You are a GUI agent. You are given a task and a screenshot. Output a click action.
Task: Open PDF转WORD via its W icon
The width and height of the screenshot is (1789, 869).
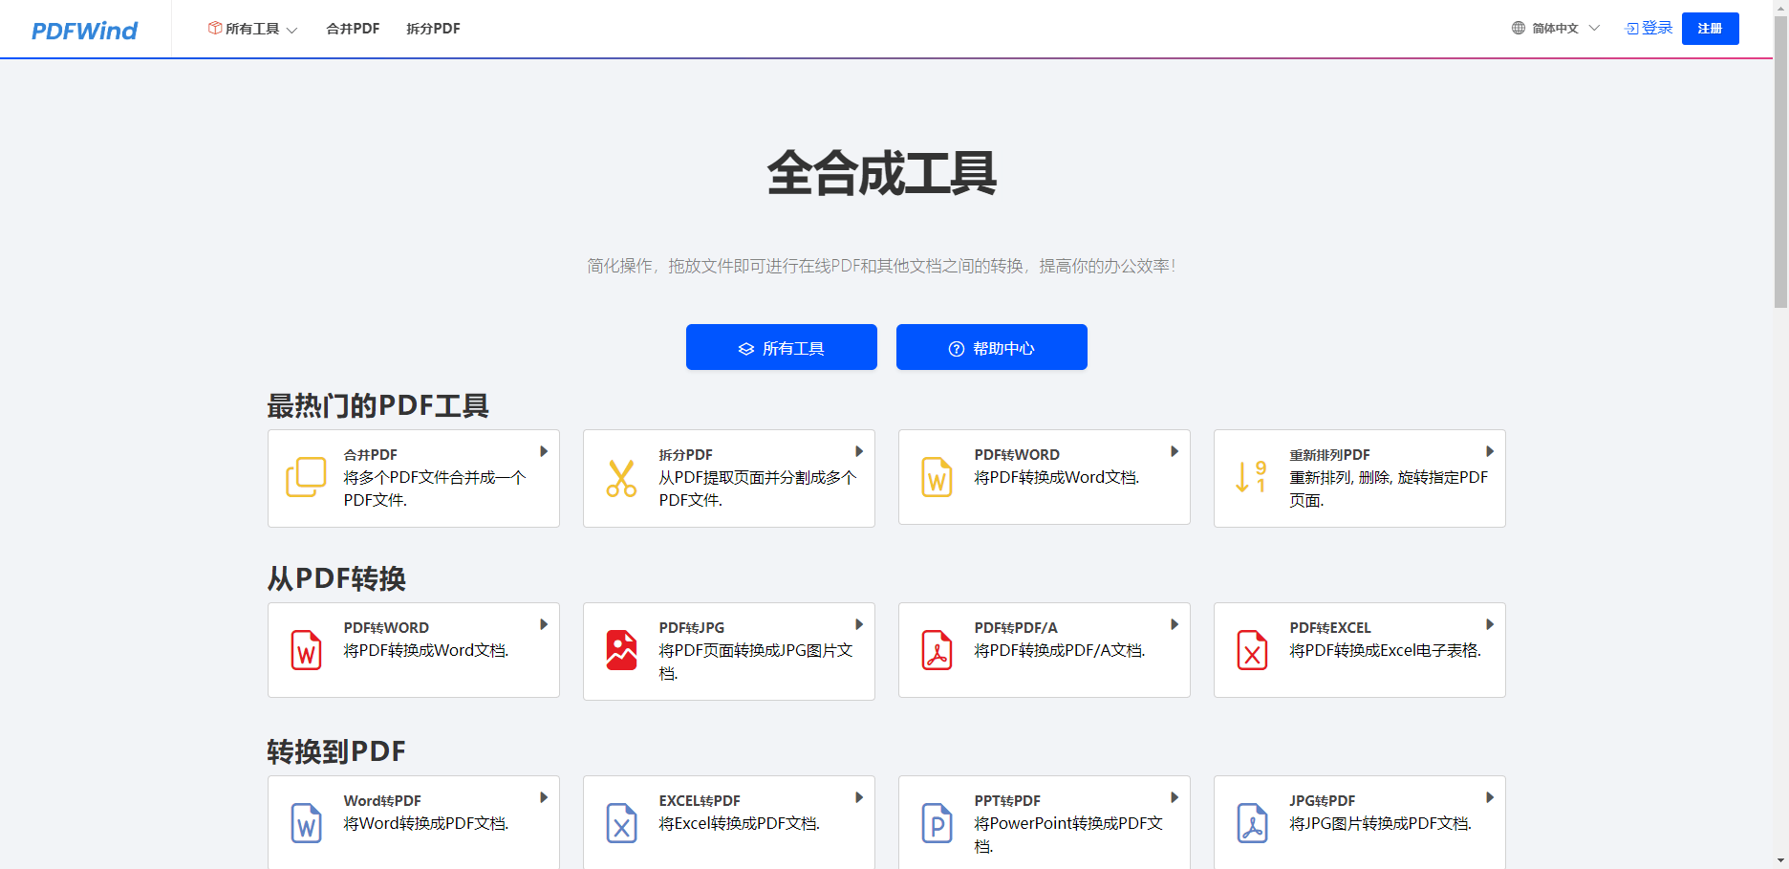click(x=937, y=476)
